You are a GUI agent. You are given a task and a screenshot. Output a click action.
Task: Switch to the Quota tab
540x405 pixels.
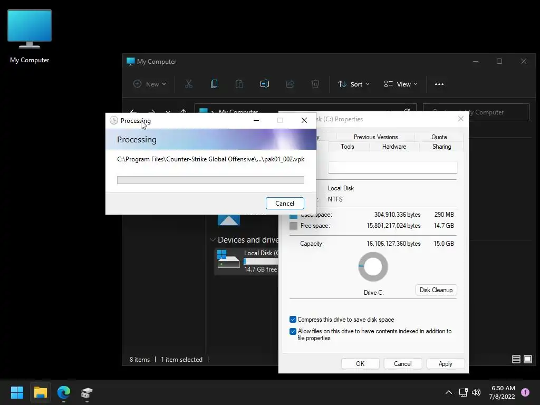coord(439,137)
